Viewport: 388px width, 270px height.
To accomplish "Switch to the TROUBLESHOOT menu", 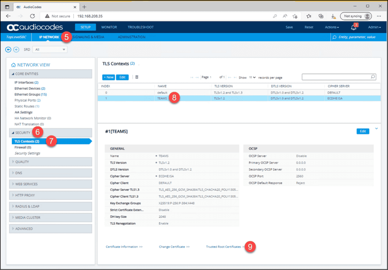I will [141, 27].
